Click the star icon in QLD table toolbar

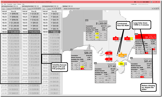[x=12, y=9]
